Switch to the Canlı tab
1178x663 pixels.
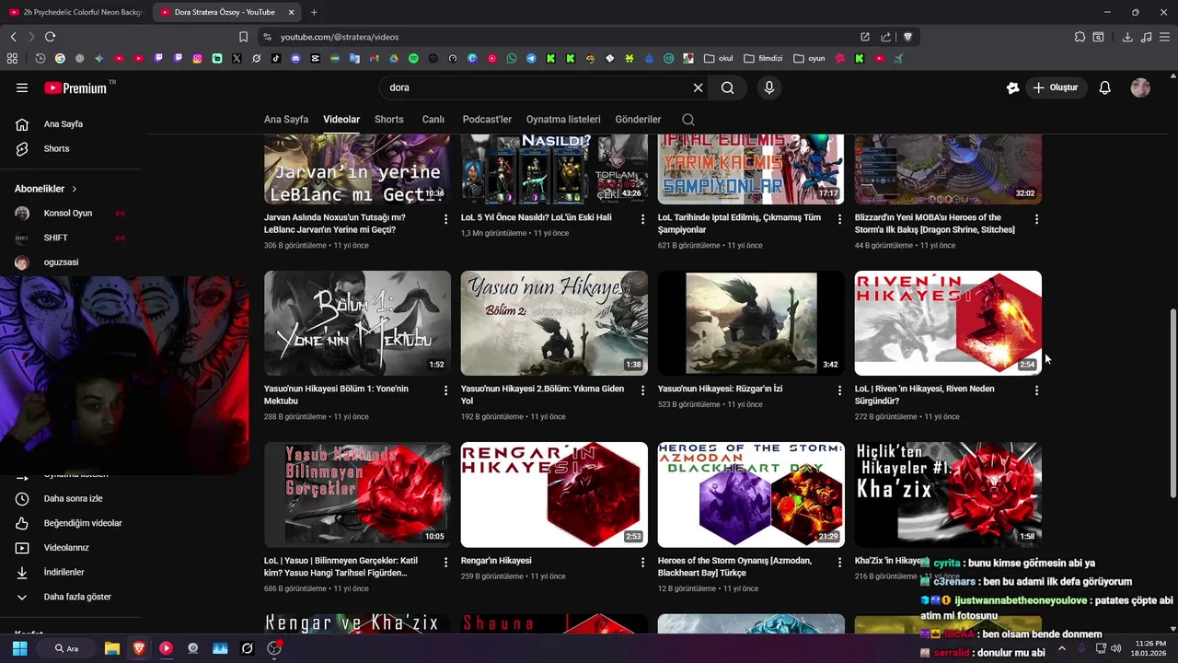pos(433,120)
